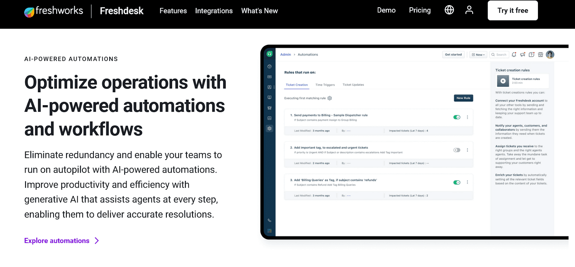Open more options for Add important tag rule

point(467,150)
